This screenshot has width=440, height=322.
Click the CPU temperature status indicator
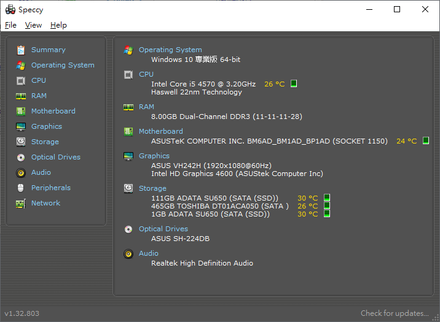click(x=294, y=83)
